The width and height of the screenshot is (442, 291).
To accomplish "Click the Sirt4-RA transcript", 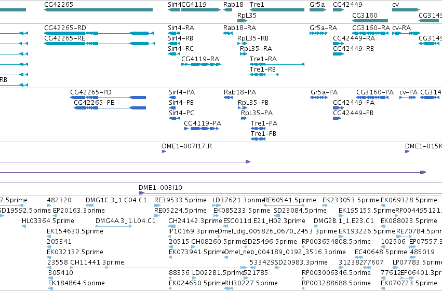I will (174, 33).
